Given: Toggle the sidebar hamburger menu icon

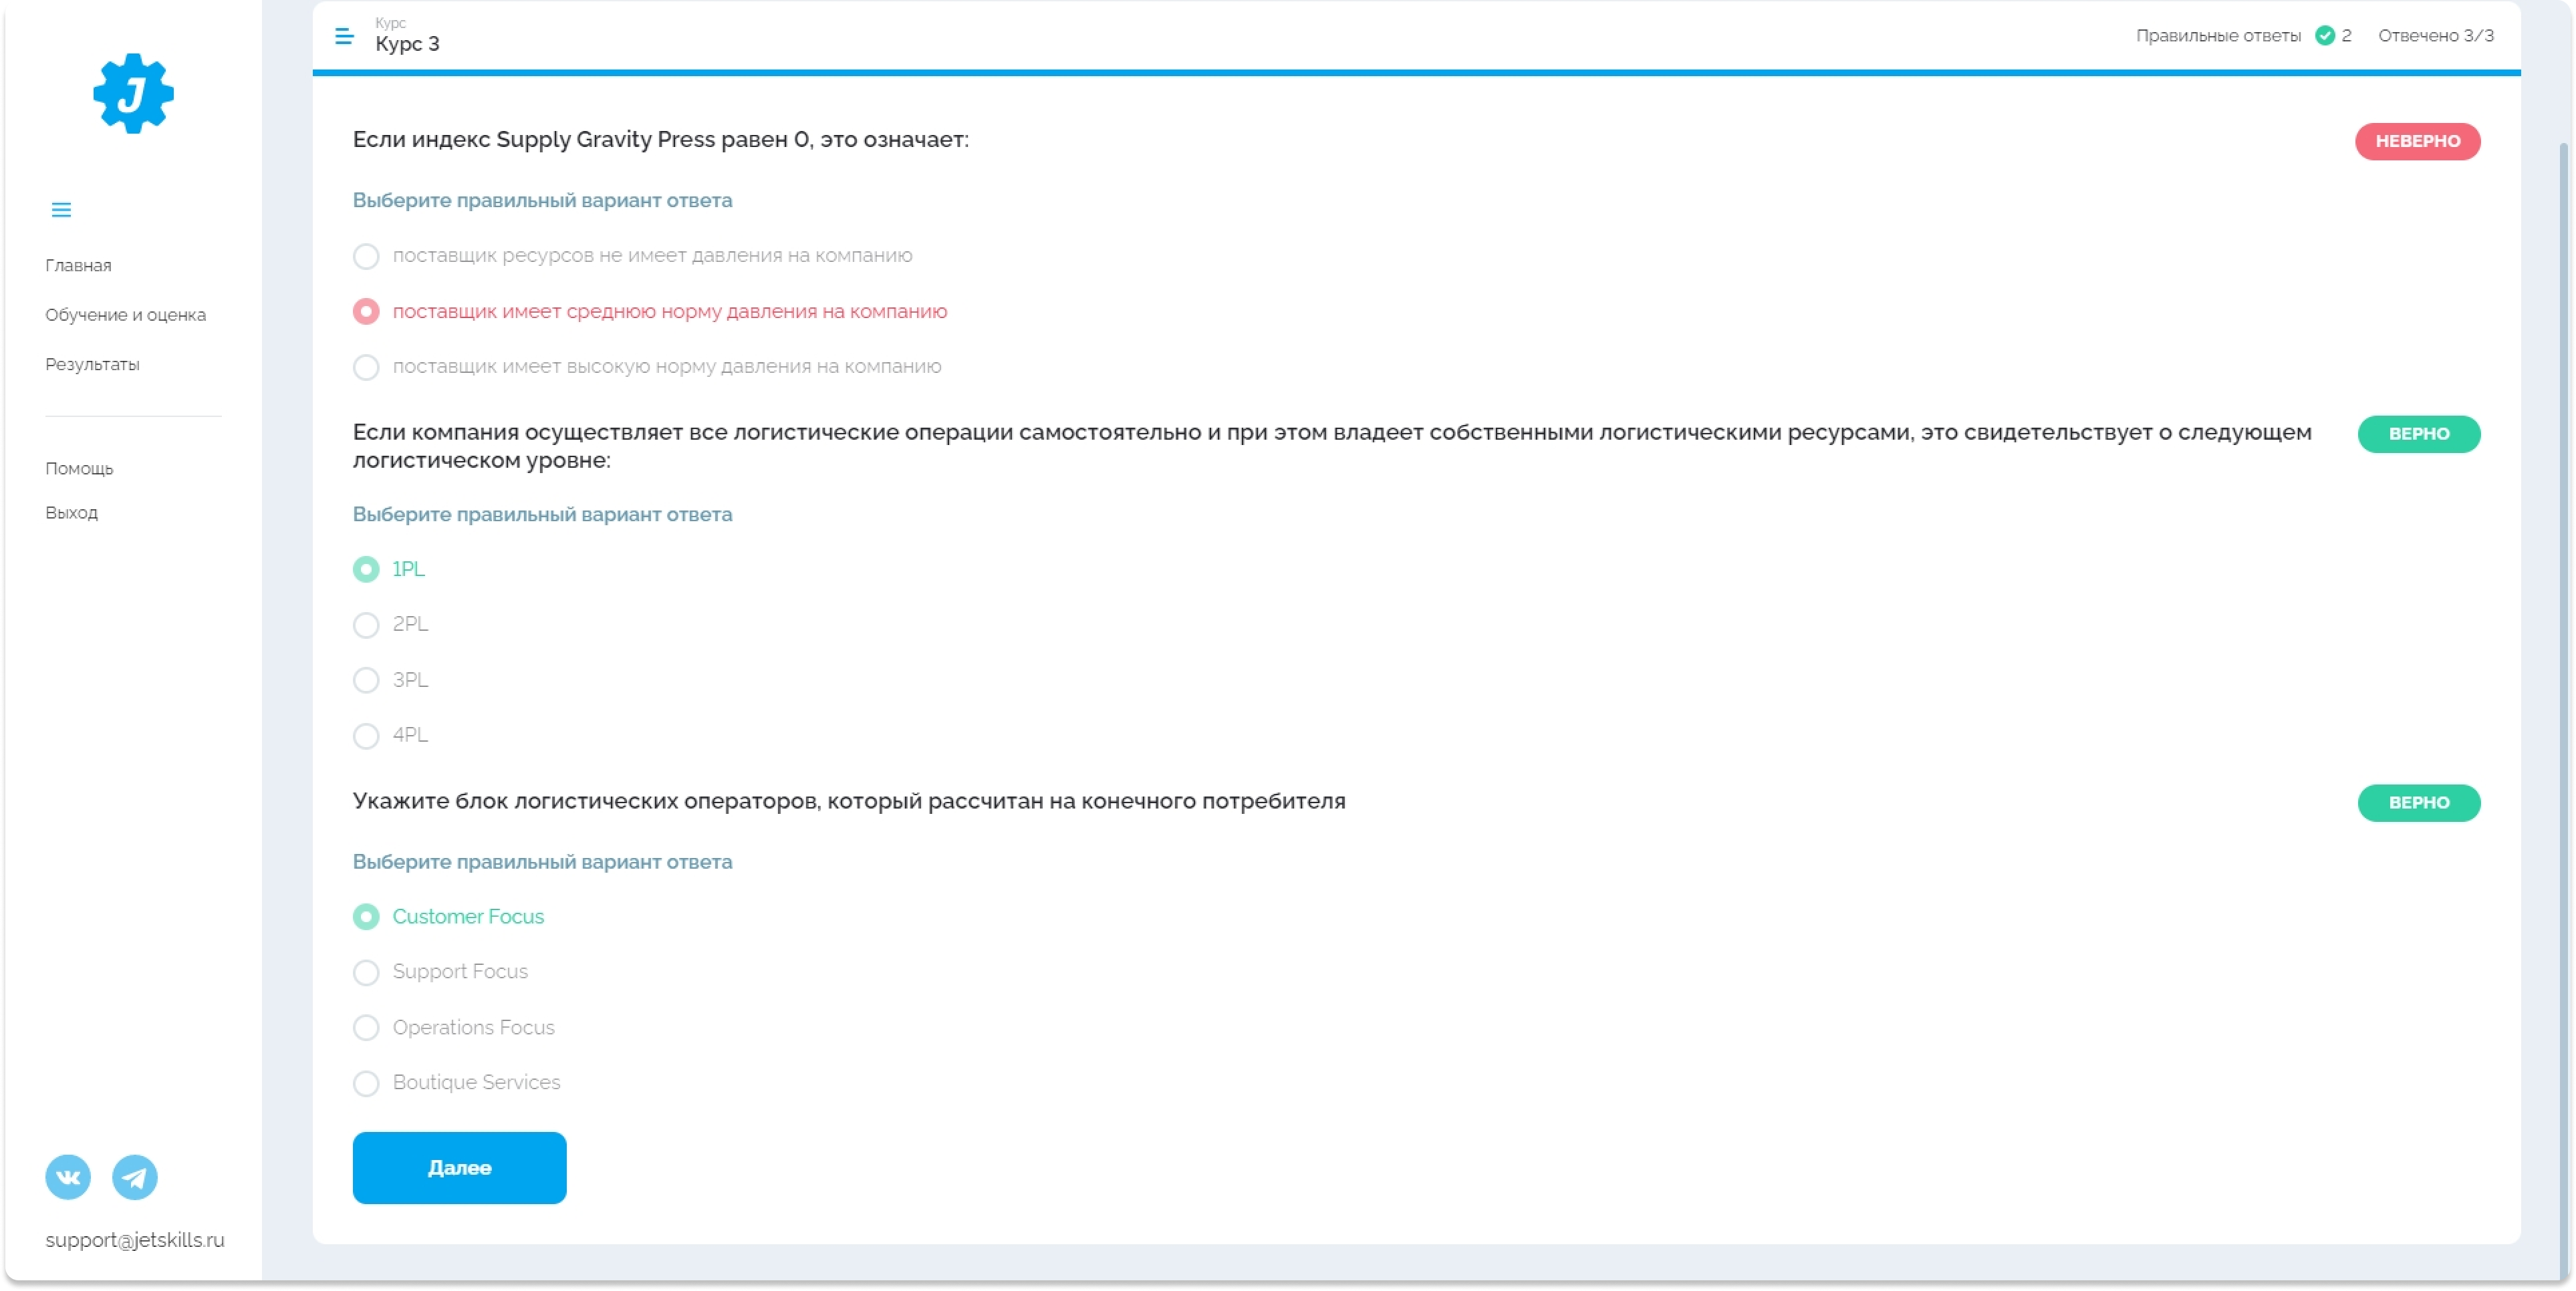Looking at the screenshot, I should tap(61, 210).
